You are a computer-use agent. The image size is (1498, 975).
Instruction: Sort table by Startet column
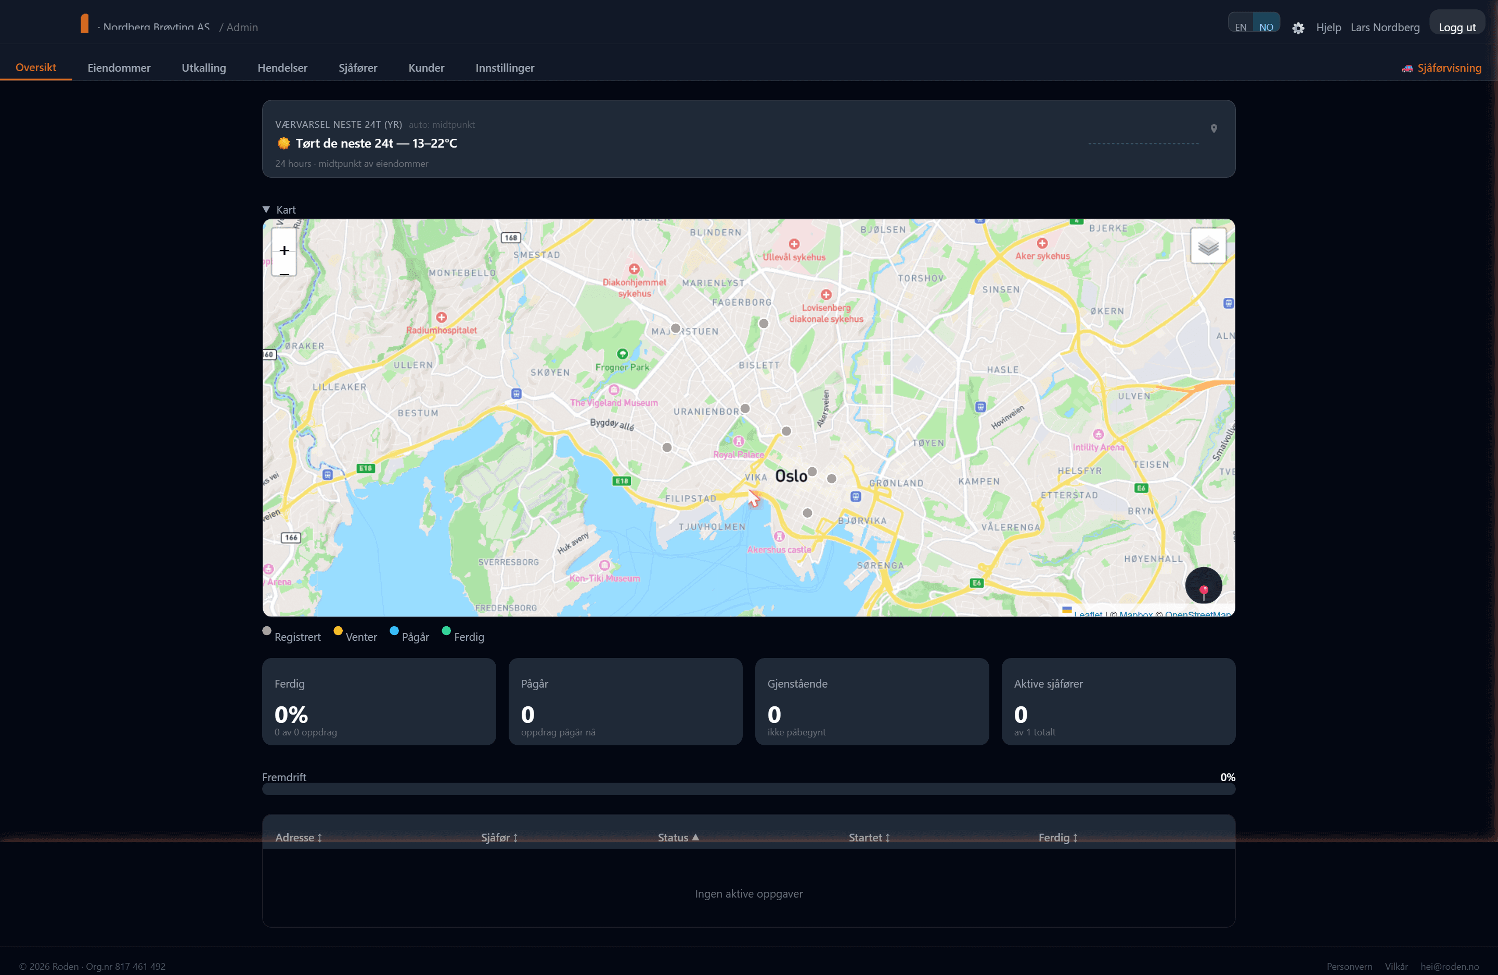(869, 837)
